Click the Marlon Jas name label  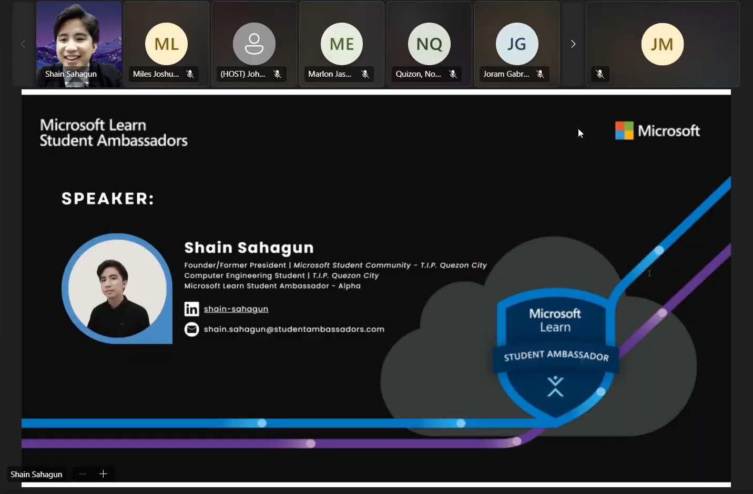330,74
